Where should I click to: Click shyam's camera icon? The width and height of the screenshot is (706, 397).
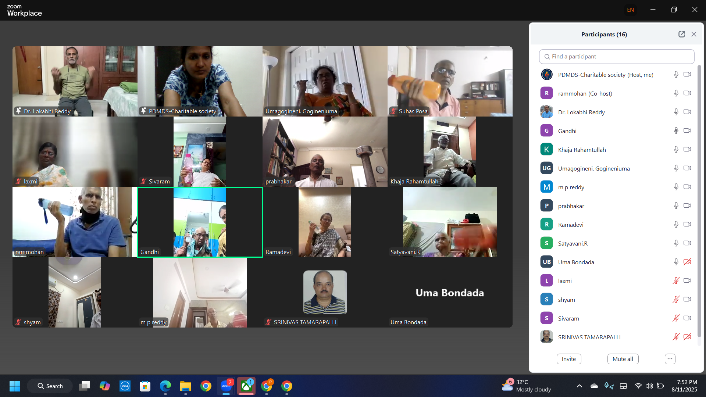pyautogui.click(x=687, y=300)
